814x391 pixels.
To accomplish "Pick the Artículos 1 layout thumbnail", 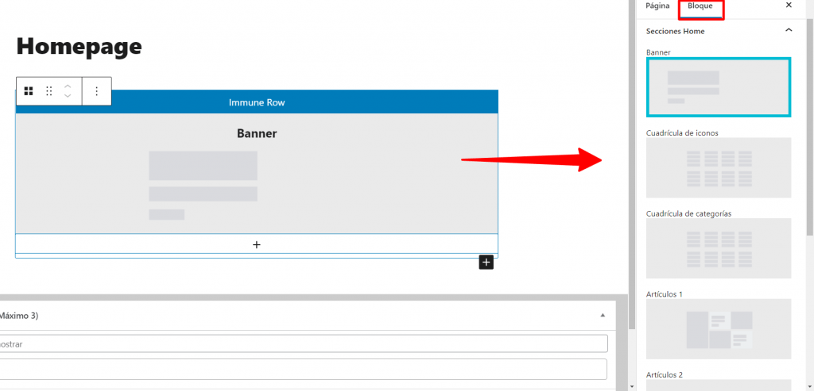I will click(x=719, y=328).
